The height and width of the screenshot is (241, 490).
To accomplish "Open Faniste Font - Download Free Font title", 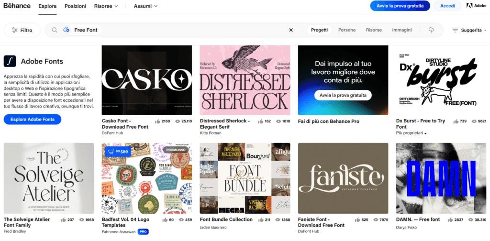I will pyautogui.click(x=321, y=222).
